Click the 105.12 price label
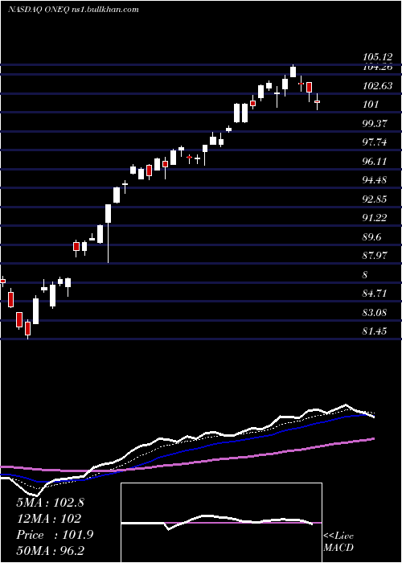Image resolution: width=402 pixels, height=563 pixels. [x=377, y=57]
